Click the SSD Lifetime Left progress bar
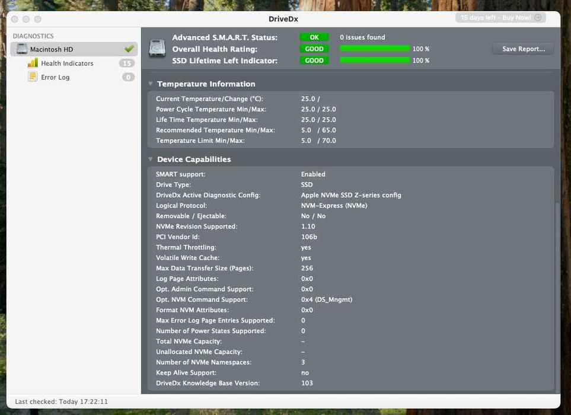Image resolution: width=571 pixels, height=415 pixels. tap(375, 60)
